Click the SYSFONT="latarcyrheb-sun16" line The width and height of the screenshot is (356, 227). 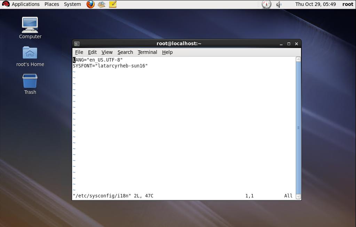coord(110,66)
